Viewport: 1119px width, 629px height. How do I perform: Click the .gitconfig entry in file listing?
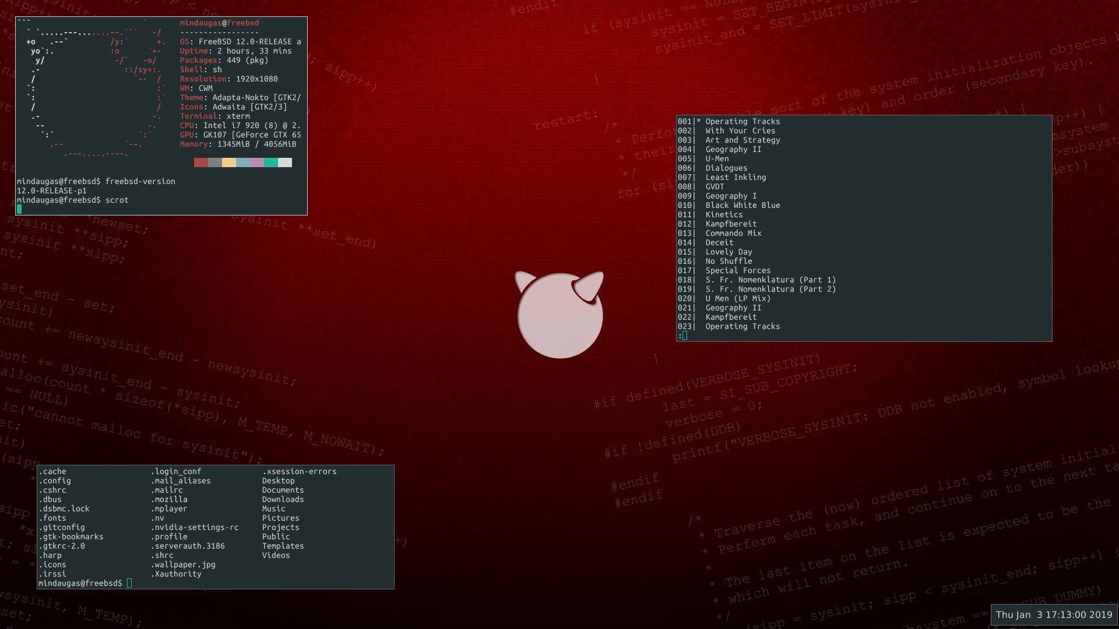coord(62,528)
